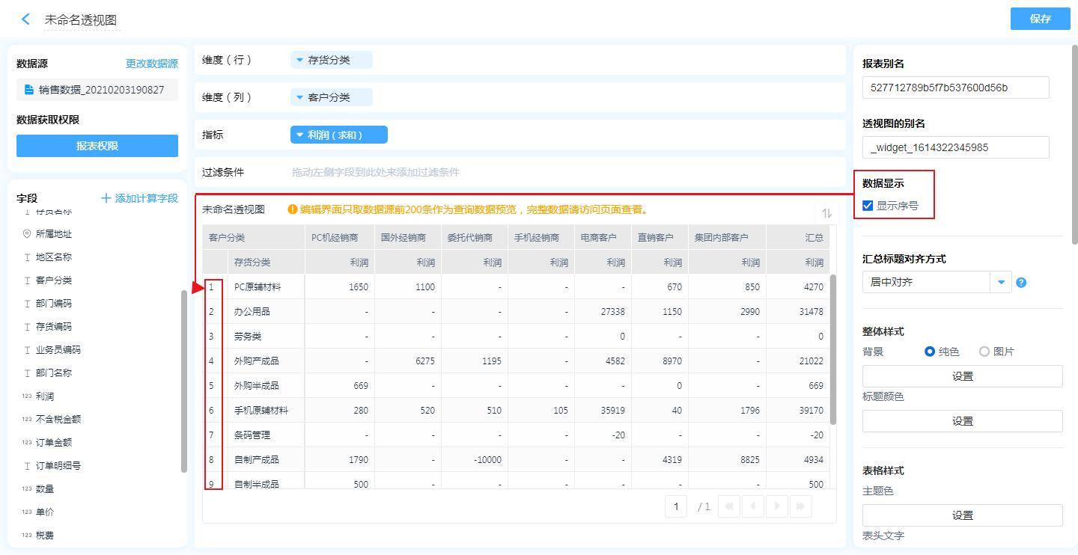The width and height of the screenshot is (1078, 555).
Task: Open 设置 for 主题色
Action: [963, 515]
